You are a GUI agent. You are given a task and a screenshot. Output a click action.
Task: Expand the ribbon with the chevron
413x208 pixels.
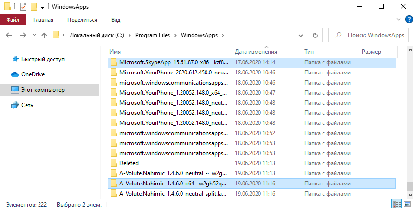click(398, 20)
